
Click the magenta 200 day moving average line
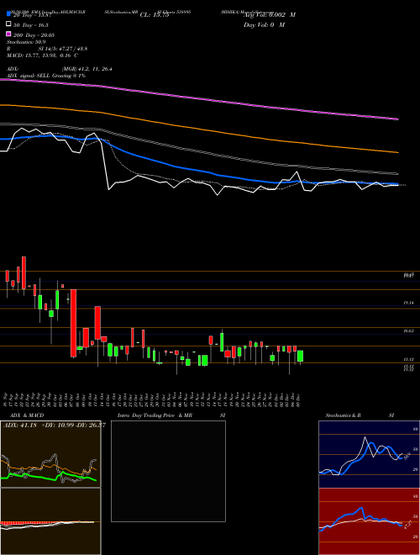point(198,98)
